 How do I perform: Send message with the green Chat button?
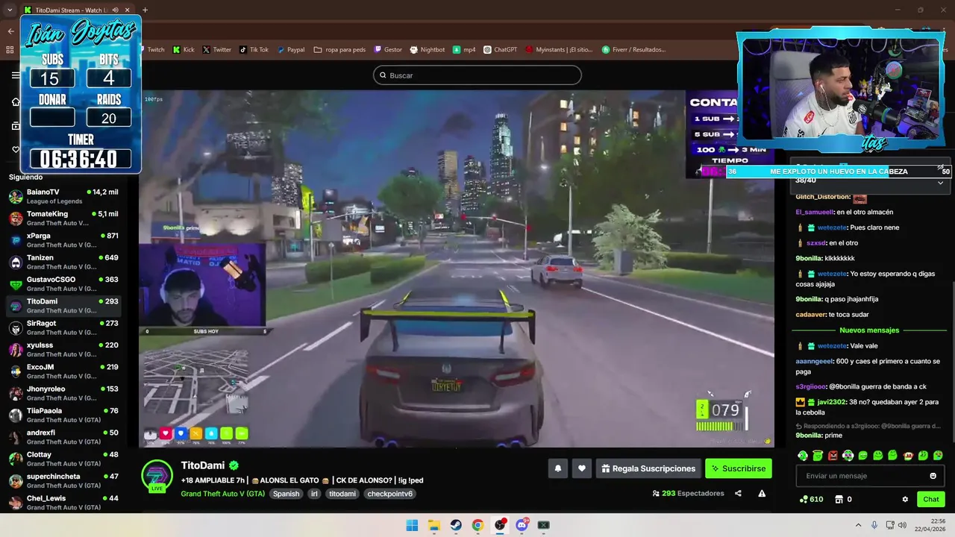(x=931, y=499)
